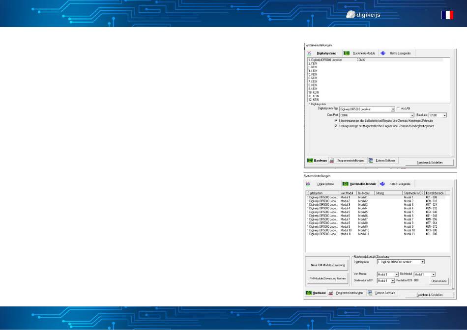The image size is (467, 330).
Task: Select table row with contact range 041 - 048
Action: (376, 216)
